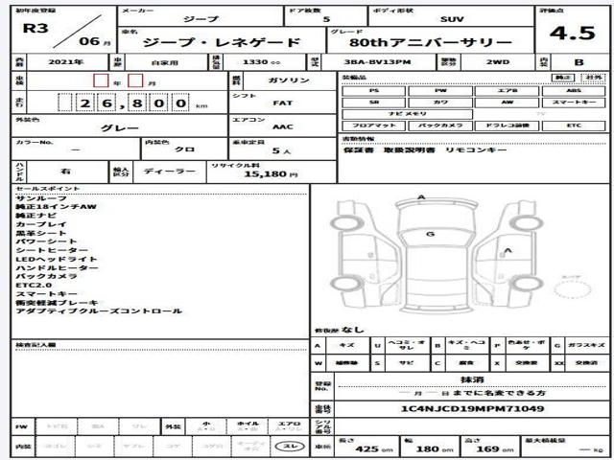Click the 4.5 evaluation score
The width and height of the screenshot is (614, 460).
pyautogui.click(x=572, y=33)
